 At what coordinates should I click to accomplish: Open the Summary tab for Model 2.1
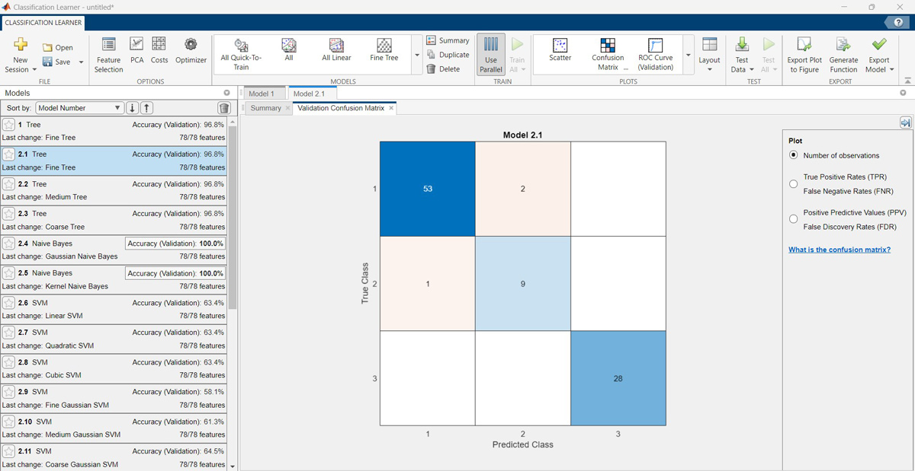tap(265, 108)
